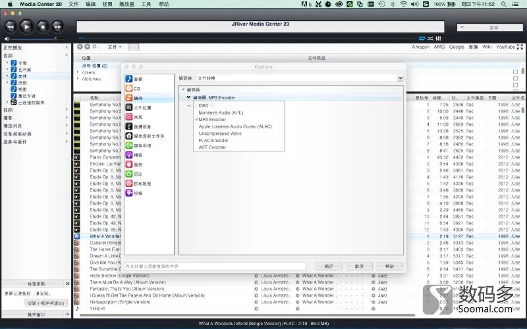Open the DSP equalizer icon

438,38
